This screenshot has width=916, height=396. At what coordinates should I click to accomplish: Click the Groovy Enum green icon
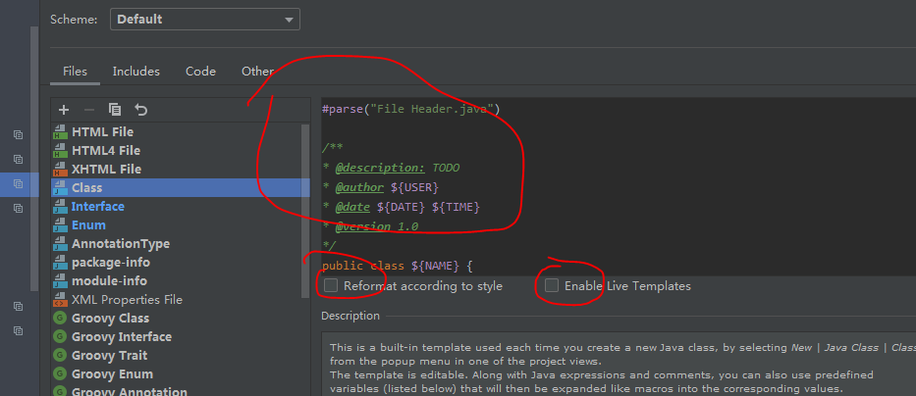(x=60, y=374)
